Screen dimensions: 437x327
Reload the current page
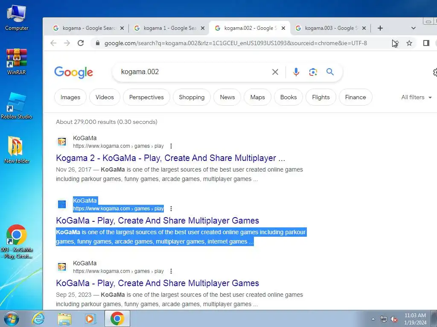[81, 43]
